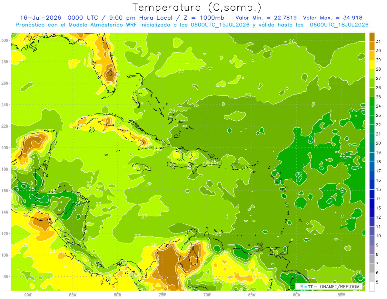Click the '65W' longitude label
Screen dimensions: 387x299
tap(252, 295)
